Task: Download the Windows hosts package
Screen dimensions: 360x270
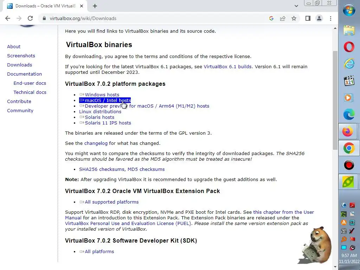Action: coord(99,95)
